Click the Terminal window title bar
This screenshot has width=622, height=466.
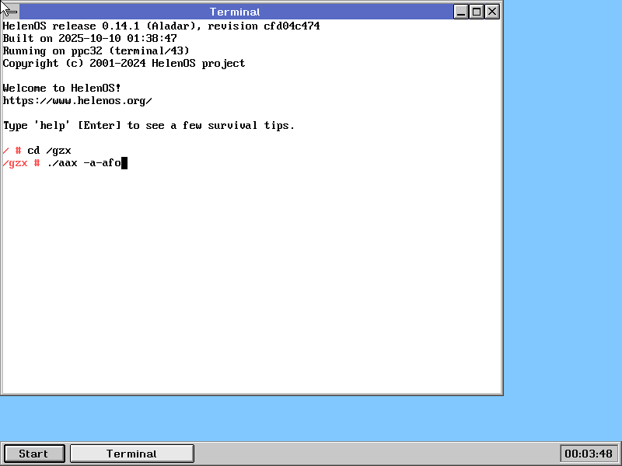point(235,12)
